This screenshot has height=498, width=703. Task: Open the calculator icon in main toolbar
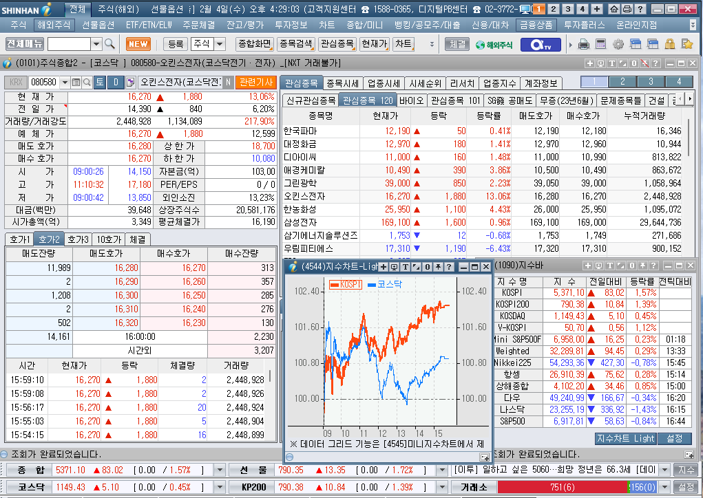pos(601,44)
